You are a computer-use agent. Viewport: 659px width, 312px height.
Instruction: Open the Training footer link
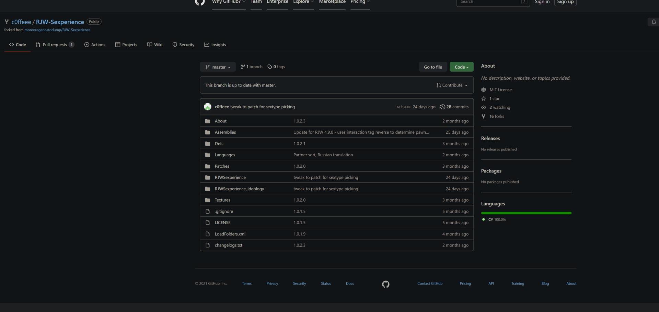[518, 284]
